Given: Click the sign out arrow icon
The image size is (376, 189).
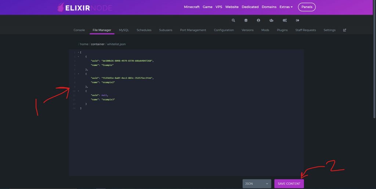Looking at the screenshot, I should click(x=297, y=21).
